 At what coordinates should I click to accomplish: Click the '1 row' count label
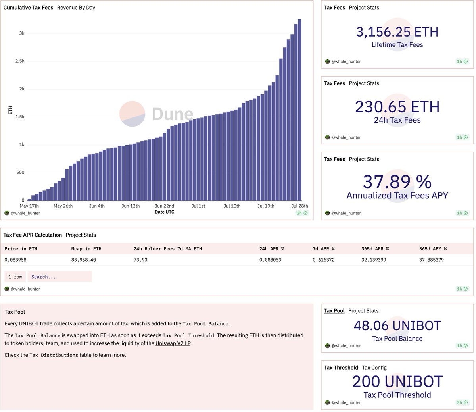click(x=15, y=277)
